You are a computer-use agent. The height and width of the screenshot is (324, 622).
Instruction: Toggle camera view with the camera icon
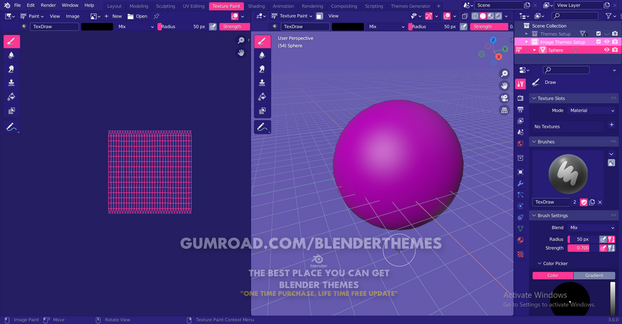pos(504,98)
